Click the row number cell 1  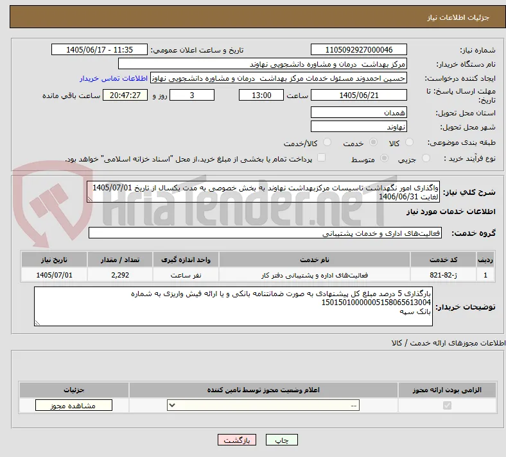point(485,275)
